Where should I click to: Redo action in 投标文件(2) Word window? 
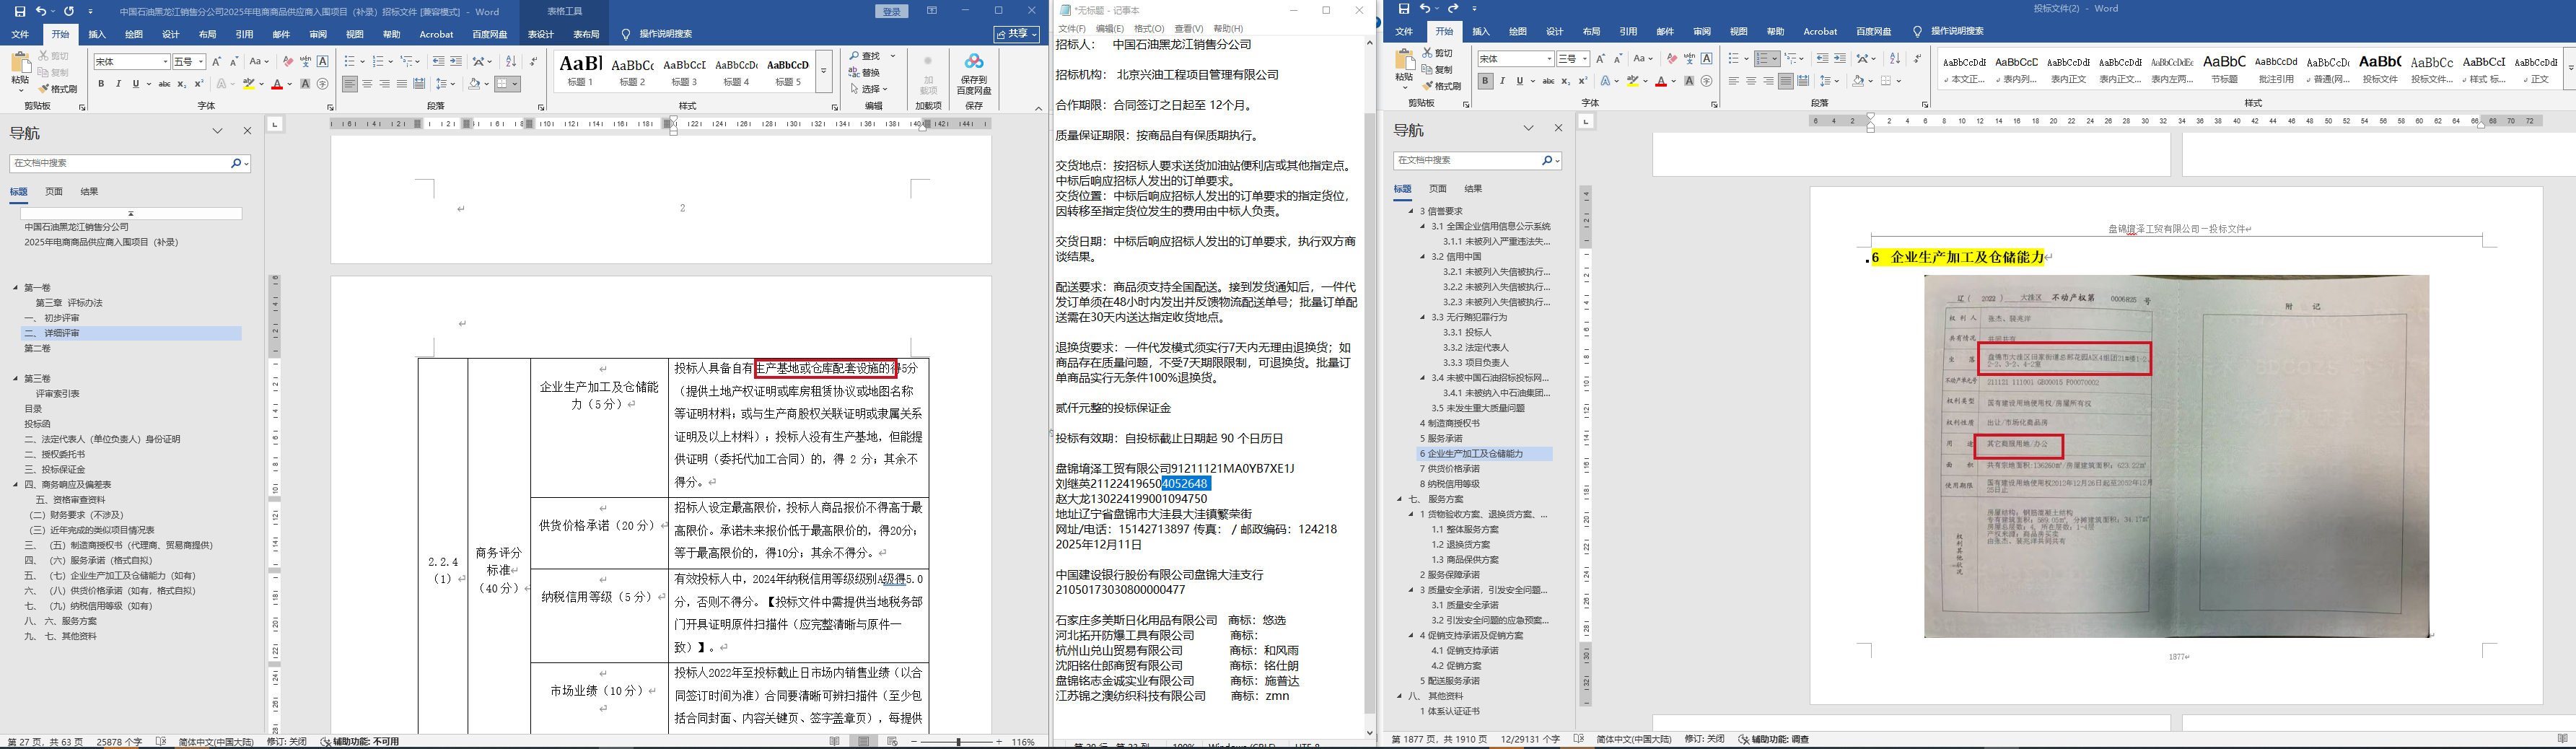[1453, 9]
